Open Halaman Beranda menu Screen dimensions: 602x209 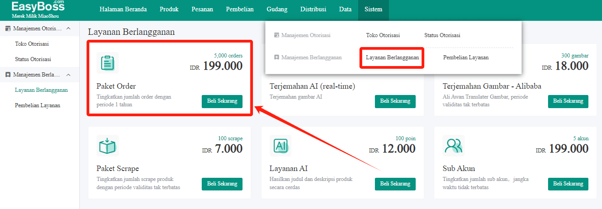123,9
